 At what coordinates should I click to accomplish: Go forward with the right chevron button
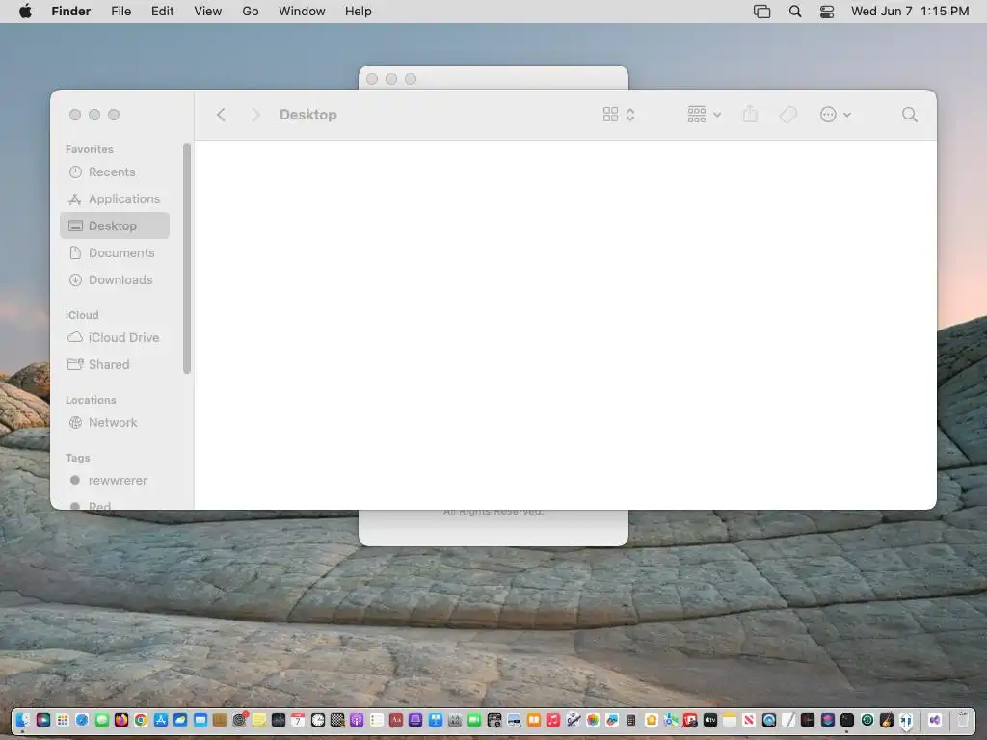pos(254,115)
